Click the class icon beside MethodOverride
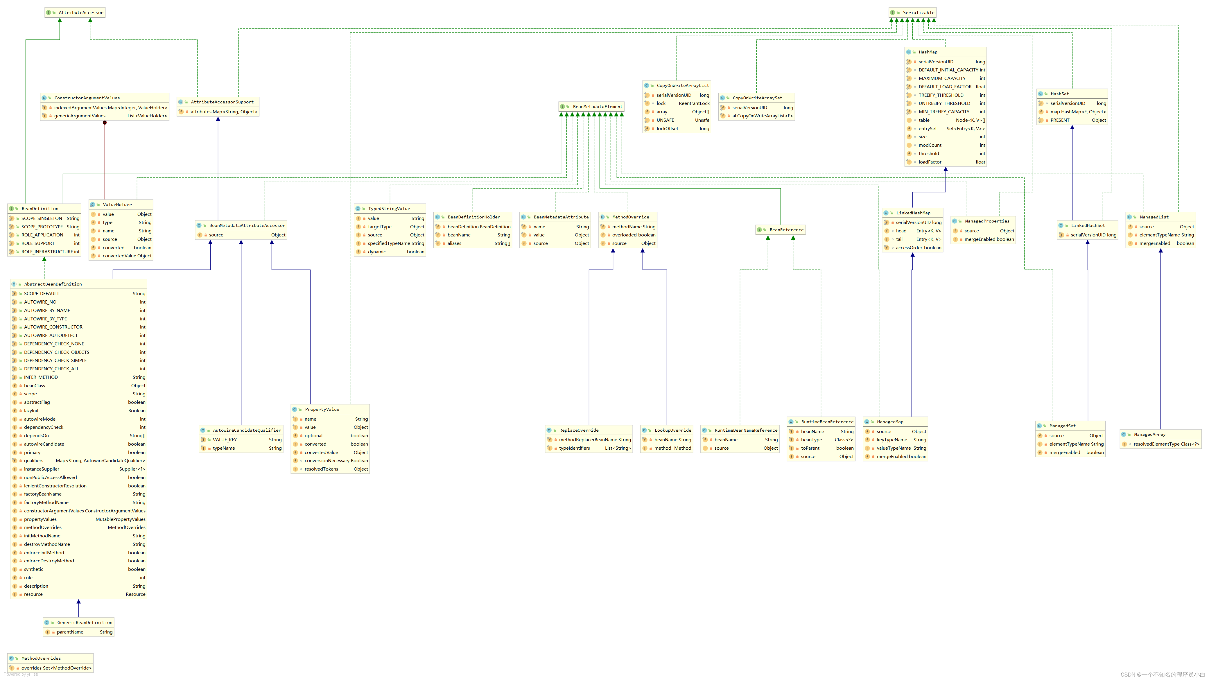The height and width of the screenshot is (680, 1209). (602, 217)
